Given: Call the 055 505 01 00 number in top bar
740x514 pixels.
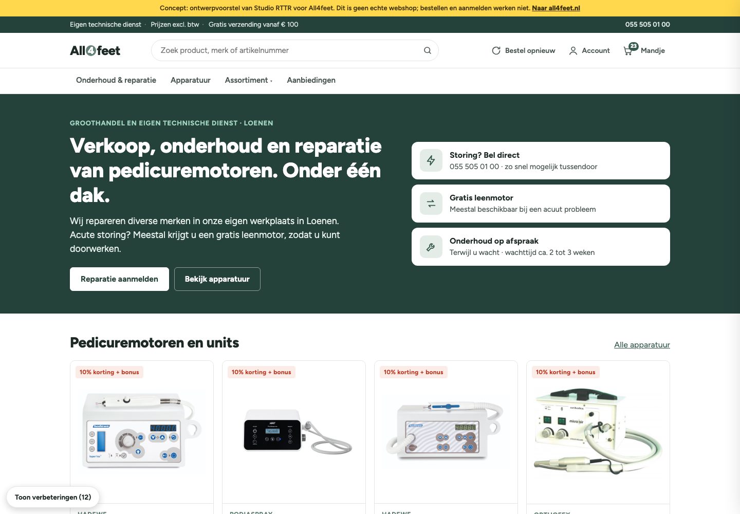Looking at the screenshot, I should point(647,24).
